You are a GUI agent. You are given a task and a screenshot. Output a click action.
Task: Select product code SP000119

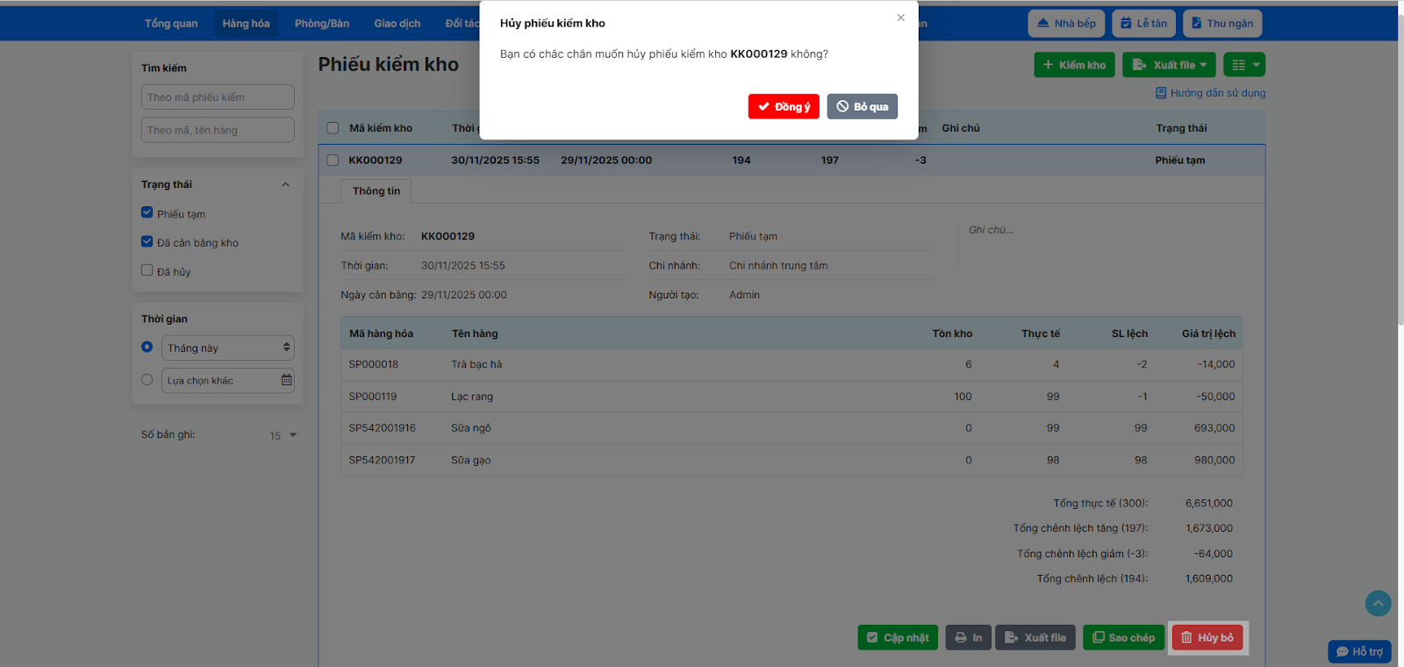tap(373, 397)
